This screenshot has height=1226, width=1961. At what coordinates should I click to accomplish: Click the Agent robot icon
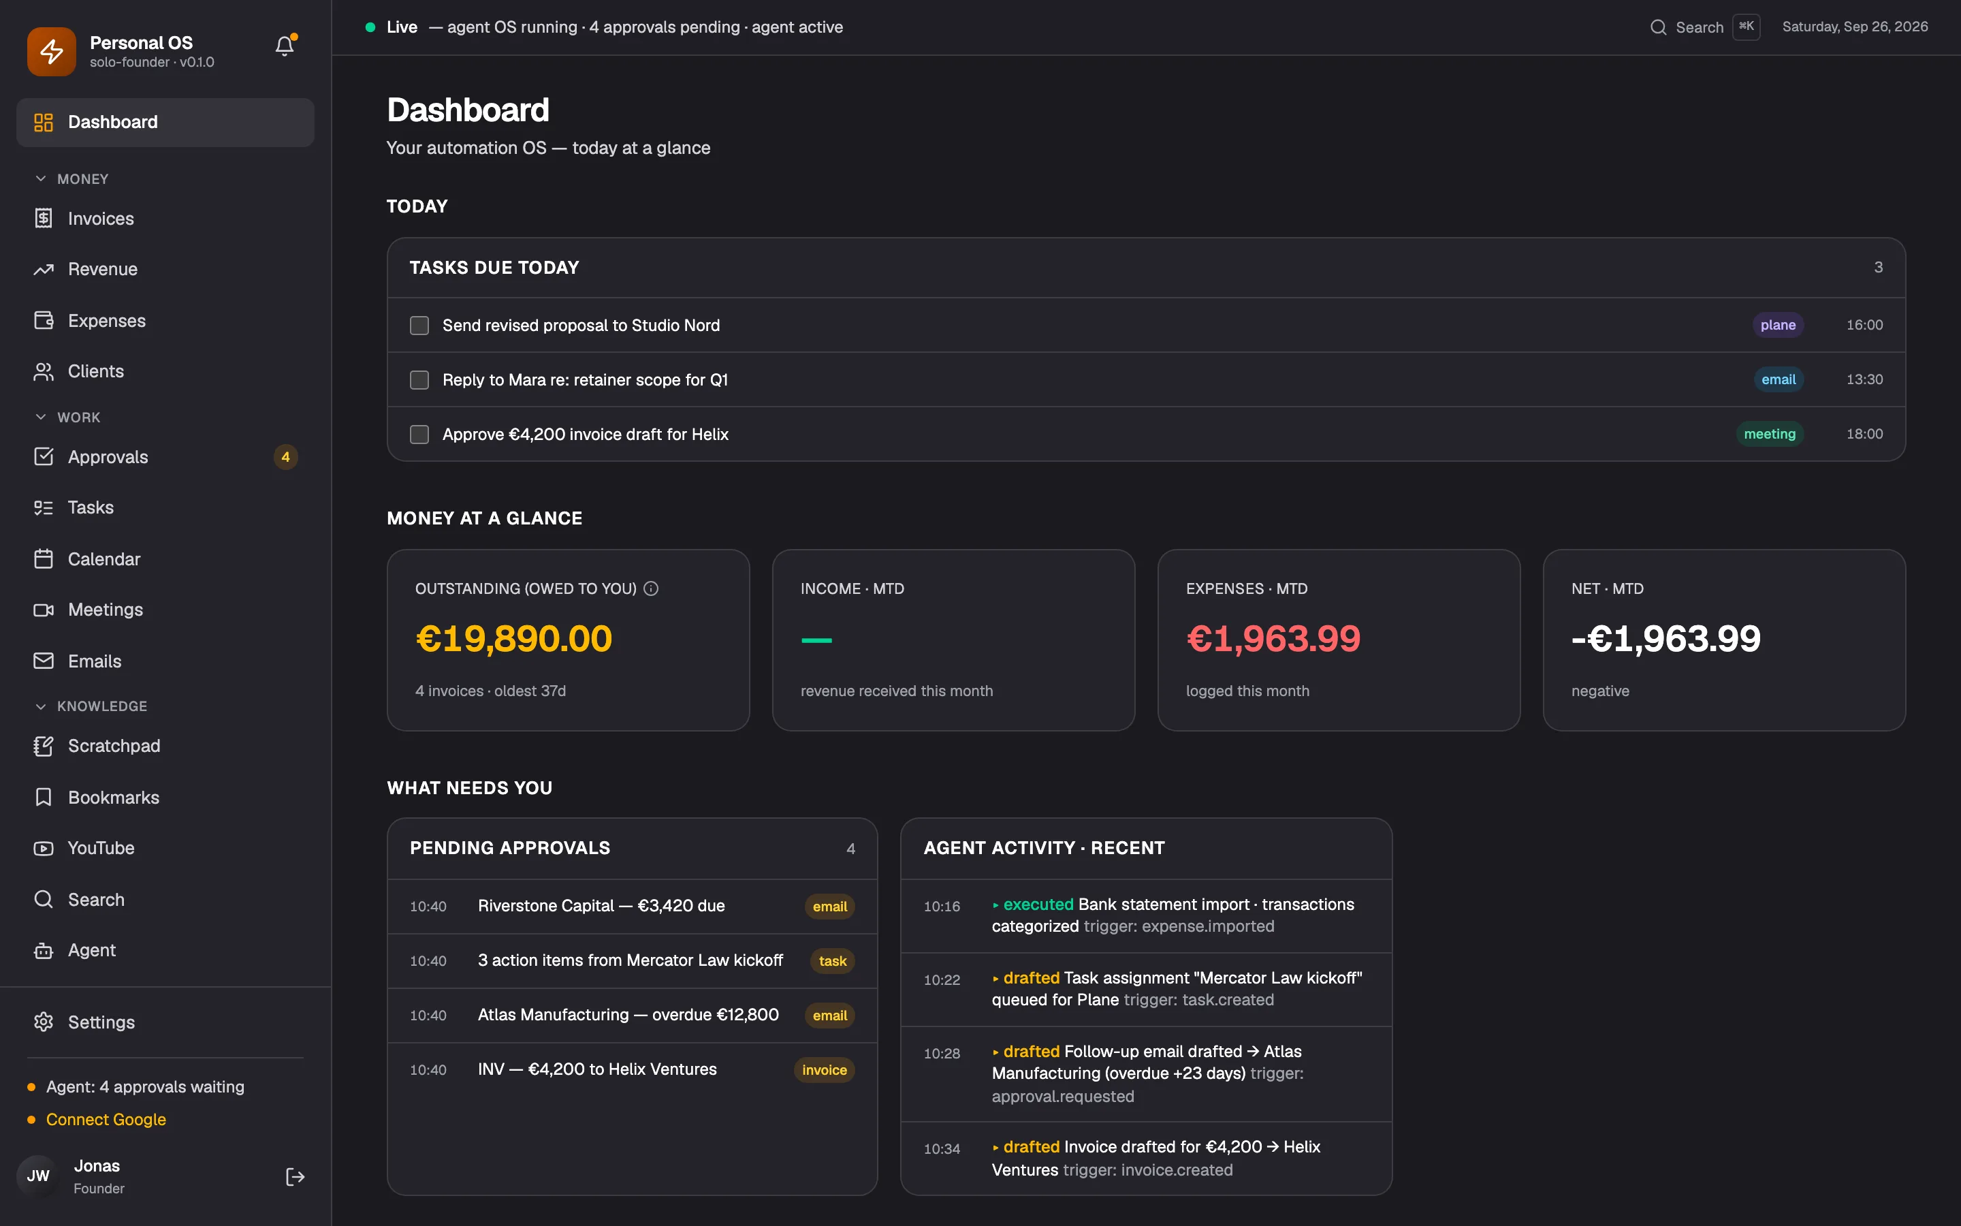(44, 950)
